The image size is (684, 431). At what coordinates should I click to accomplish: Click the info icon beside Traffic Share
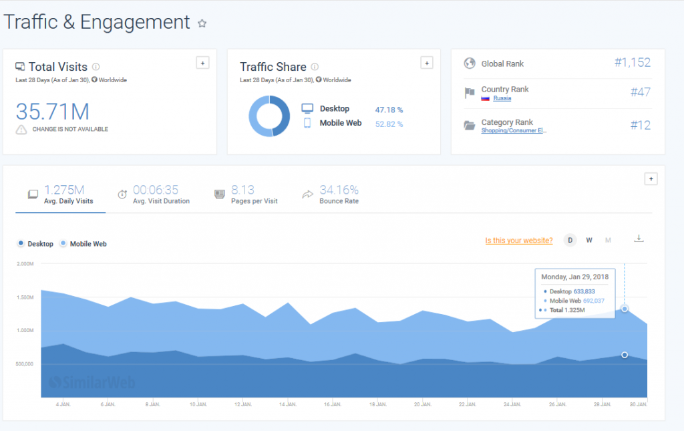315,67
